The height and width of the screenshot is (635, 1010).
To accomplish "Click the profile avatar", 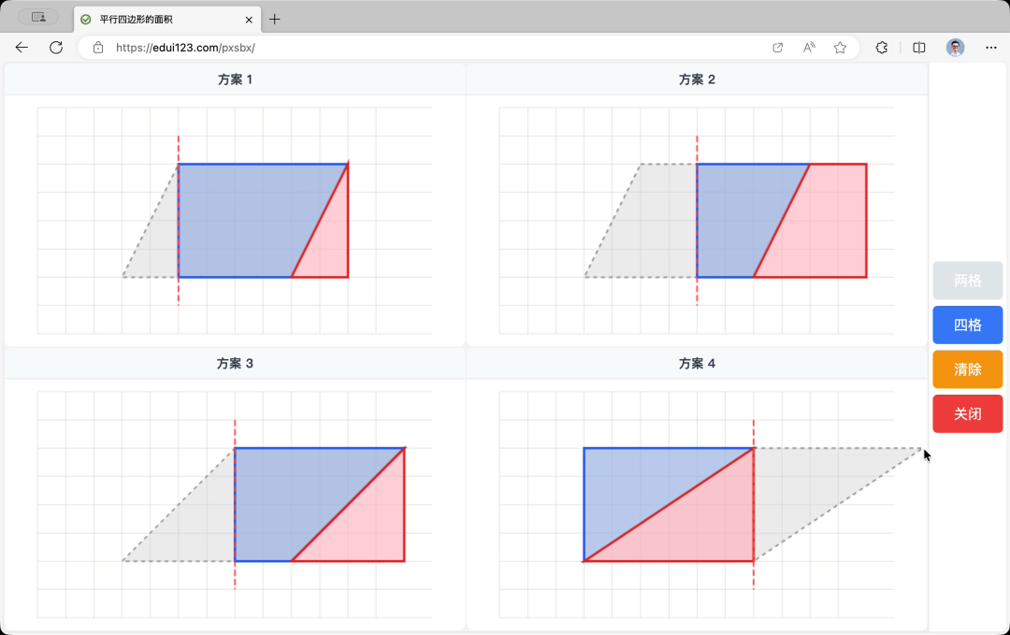I will pos(955,47).
